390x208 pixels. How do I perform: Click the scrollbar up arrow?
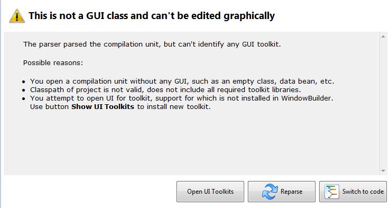tap(383, 37)
